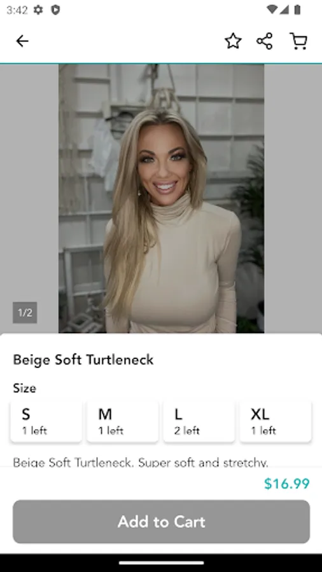Tap the bottom navigation home handle

click(x=161, y=563)
